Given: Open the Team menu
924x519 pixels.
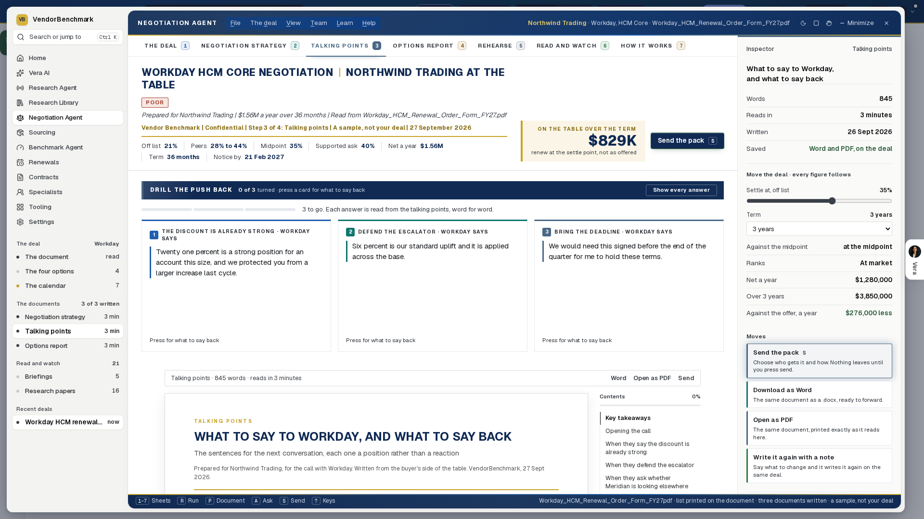Looking at the screenshot, I should click(x=319, y=23).
